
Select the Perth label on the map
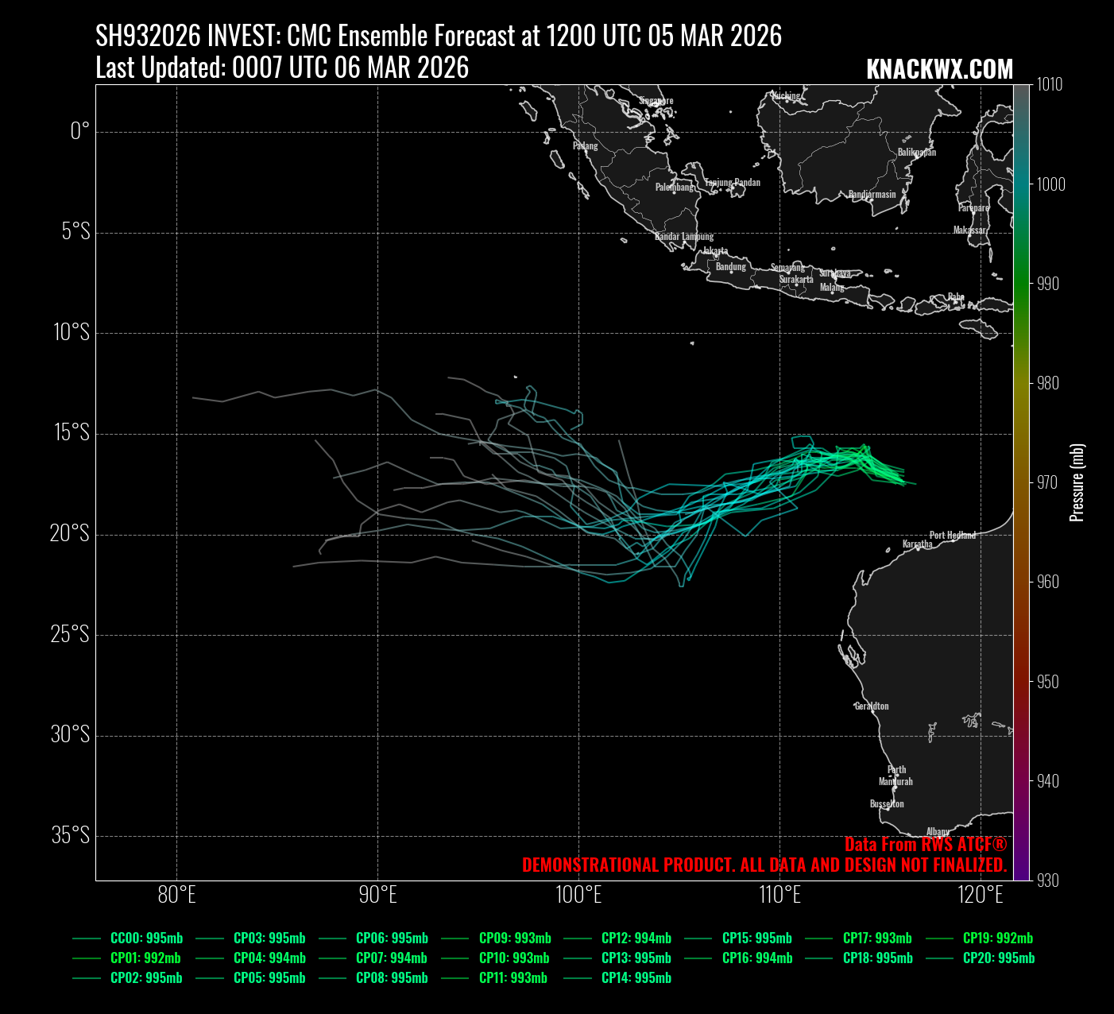[x=896, y=769]
